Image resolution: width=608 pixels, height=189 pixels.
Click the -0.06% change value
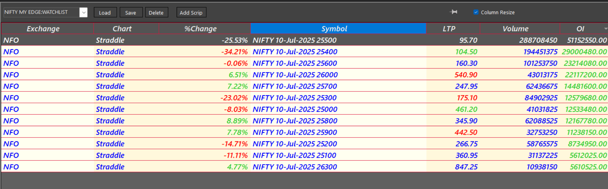coord(236,63)
